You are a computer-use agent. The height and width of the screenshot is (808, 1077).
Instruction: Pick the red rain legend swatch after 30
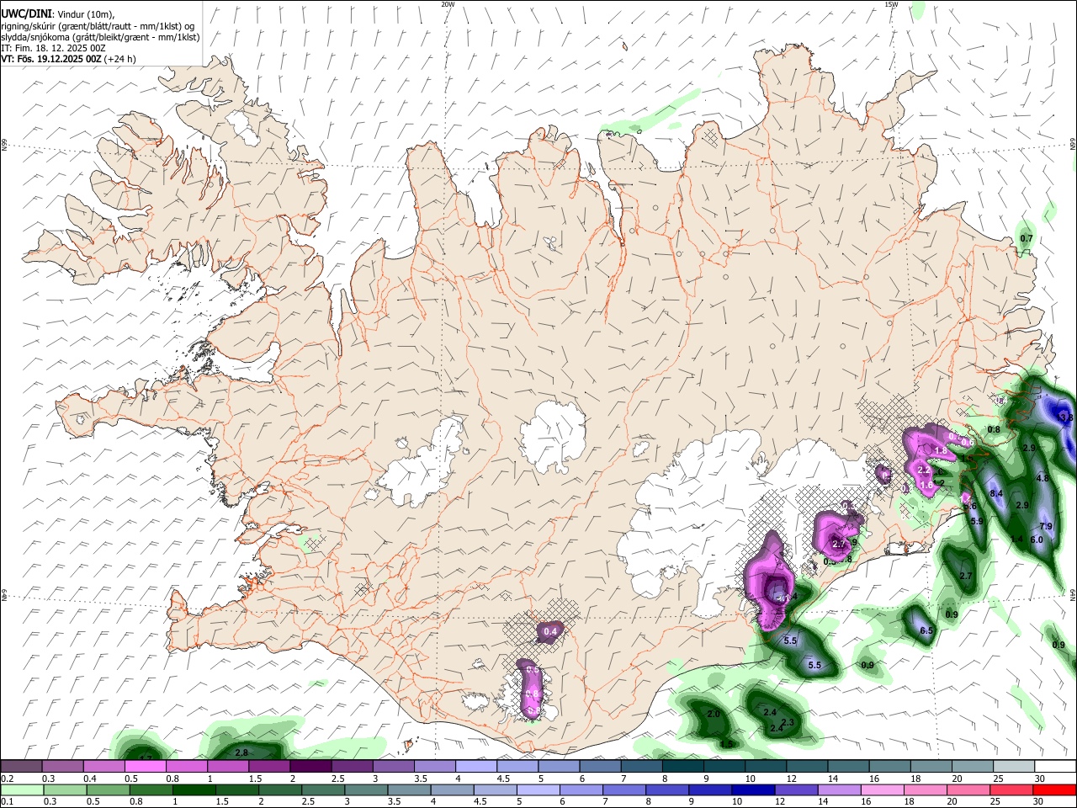tap(1056, 789)
